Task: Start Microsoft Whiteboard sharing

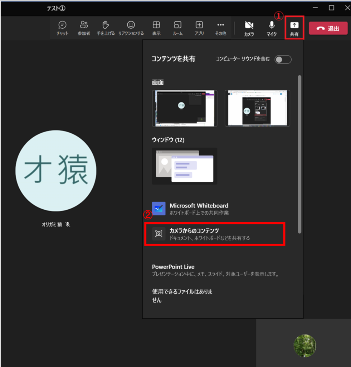Action: [x=199, y=209]
